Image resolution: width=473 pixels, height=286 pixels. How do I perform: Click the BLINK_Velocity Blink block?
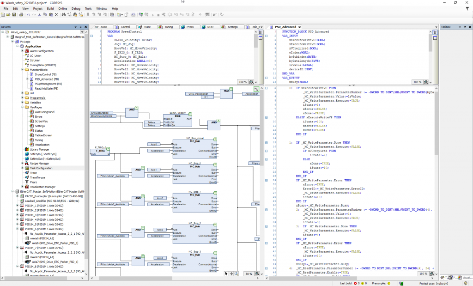[177, 121]
